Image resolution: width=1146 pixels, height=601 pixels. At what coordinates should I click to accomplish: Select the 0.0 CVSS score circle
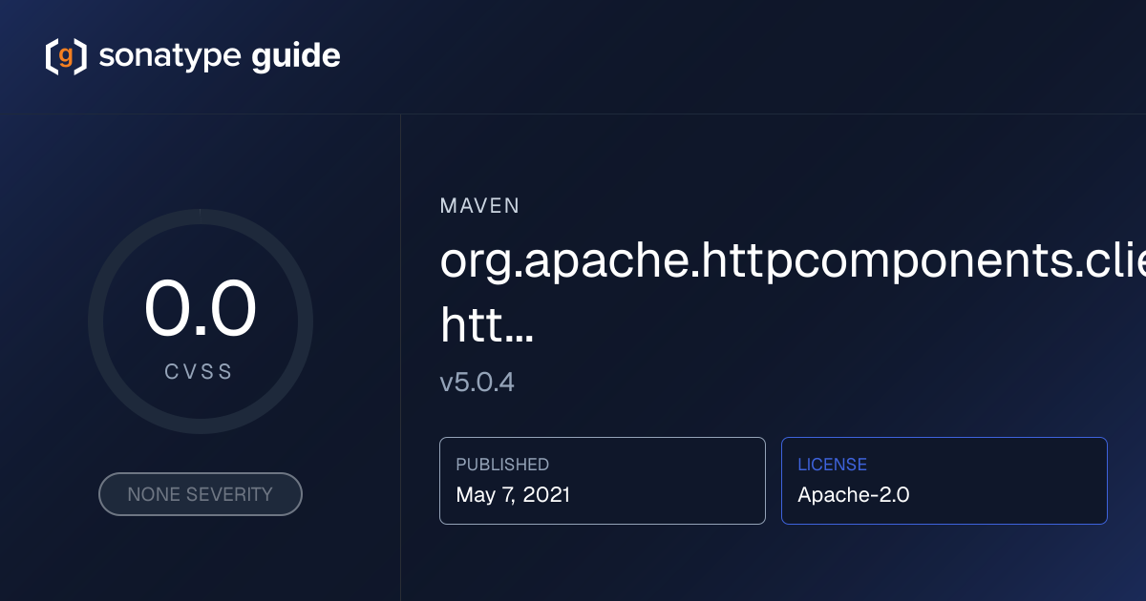click(201, 322)
